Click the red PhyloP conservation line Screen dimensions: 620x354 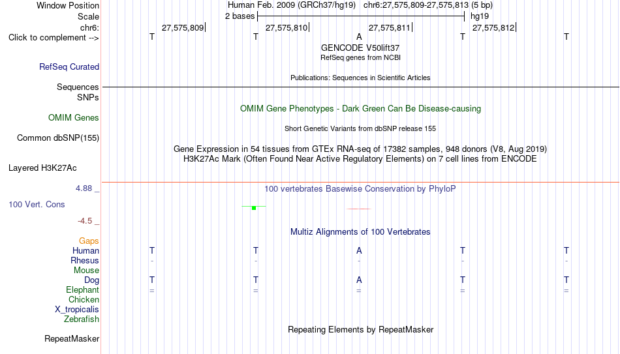click(x=359, y=209)
